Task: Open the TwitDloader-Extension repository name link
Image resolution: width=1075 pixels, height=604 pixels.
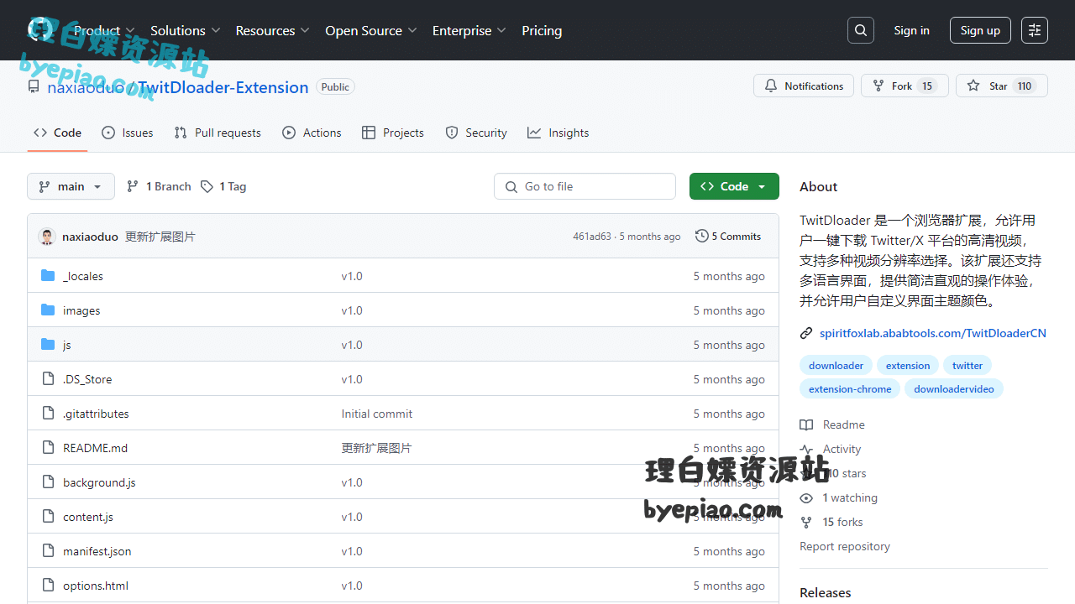Action: [223, 87]
